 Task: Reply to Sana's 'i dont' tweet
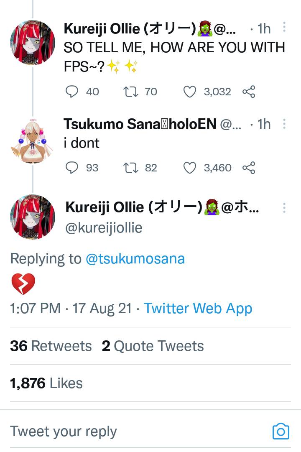pyautogui.click(x=72, y=168)
